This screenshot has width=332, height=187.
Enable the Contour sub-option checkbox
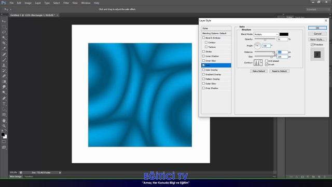[206, 43]
